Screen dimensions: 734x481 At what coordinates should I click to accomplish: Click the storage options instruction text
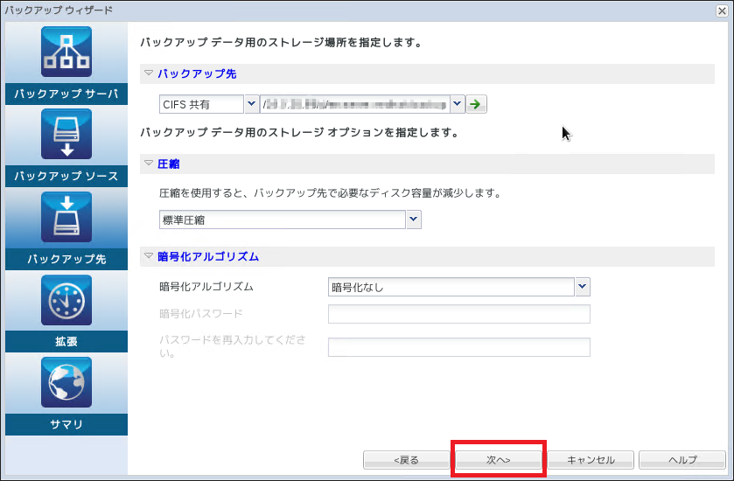[x=299, y=132]
